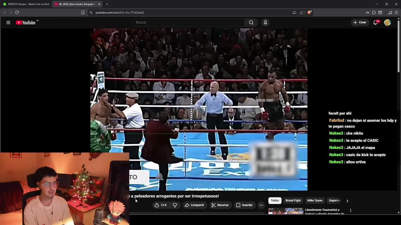Click chat message 'altos ortiva'
Screen dimensions: 401x225
point(356,162)
